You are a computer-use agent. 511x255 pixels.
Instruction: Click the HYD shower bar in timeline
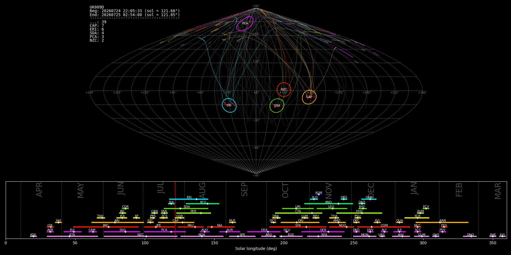click(x=359, y=213)
